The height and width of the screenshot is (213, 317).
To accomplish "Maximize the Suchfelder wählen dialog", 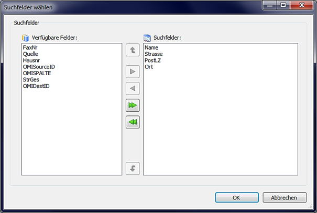I will coord(283,5).
